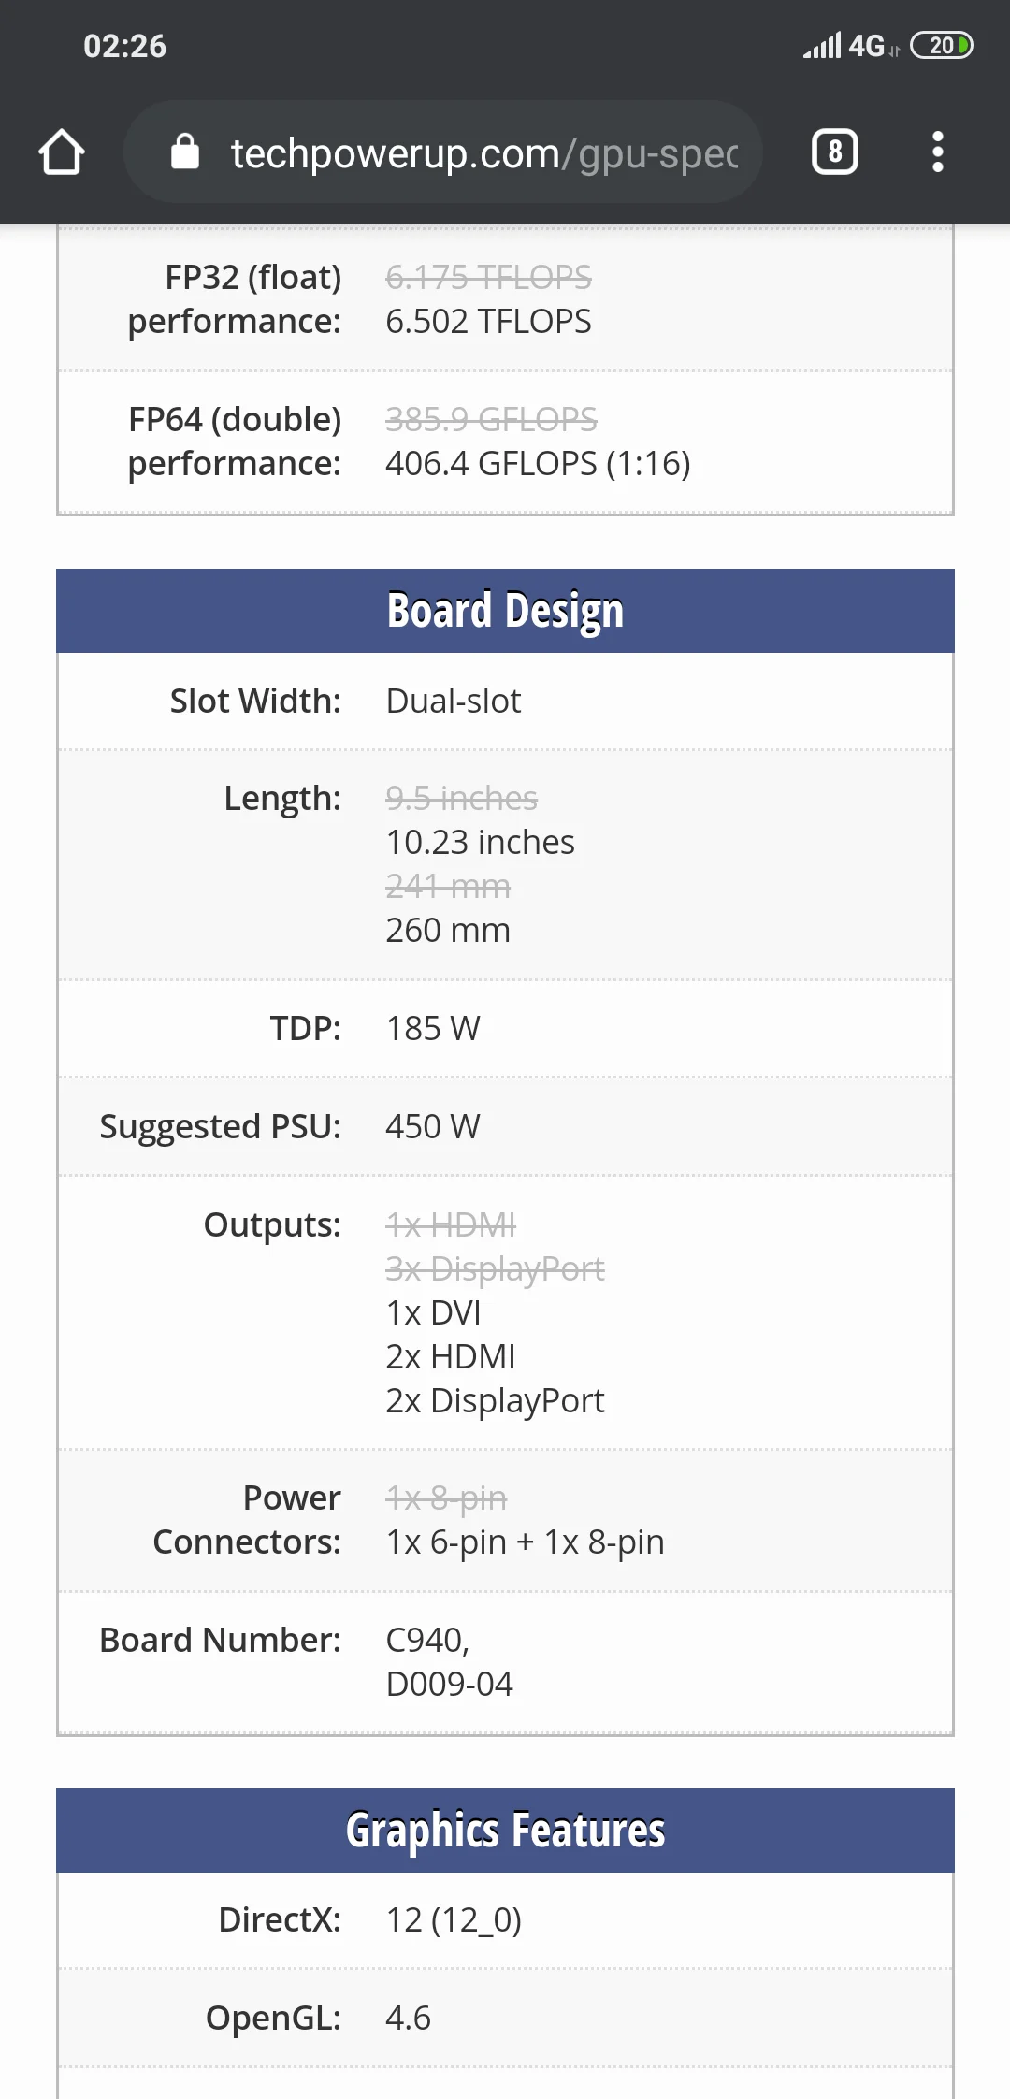The width and height of the screenshot is (1010, 2099).
Task: Tap the Board Design section header
Action: [505, 611]
